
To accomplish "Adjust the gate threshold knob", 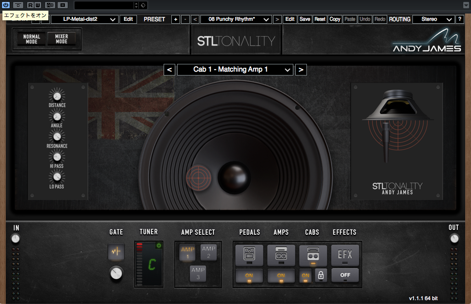I will click(x=116, y=274).
